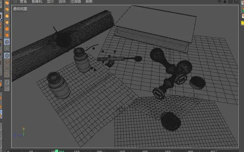Click the 选项 (Options) menu label
This screenshot has height=152, width=244.
[62, 2]
